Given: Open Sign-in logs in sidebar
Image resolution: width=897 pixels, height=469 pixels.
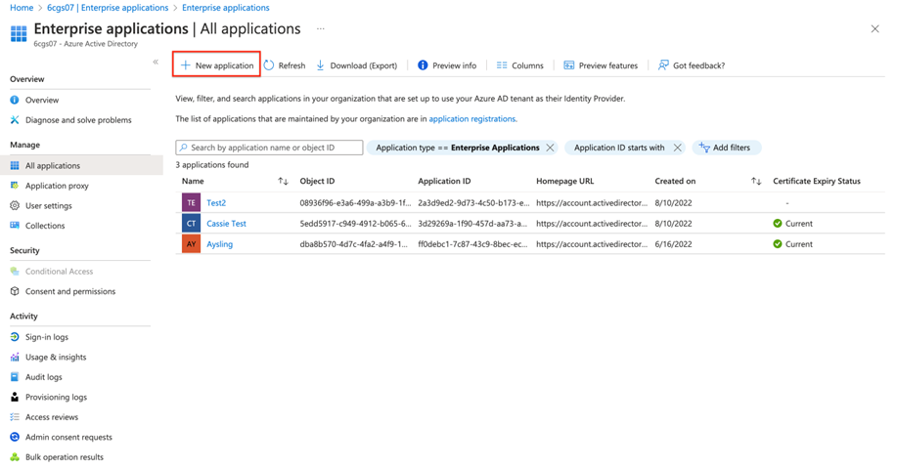Looking at the screenshot, I should click(x=46, y=337).
